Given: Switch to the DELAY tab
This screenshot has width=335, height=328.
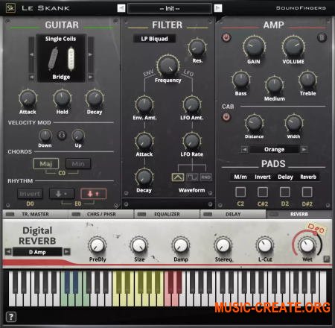Looking at the screenshot, I should coord(233,214).
